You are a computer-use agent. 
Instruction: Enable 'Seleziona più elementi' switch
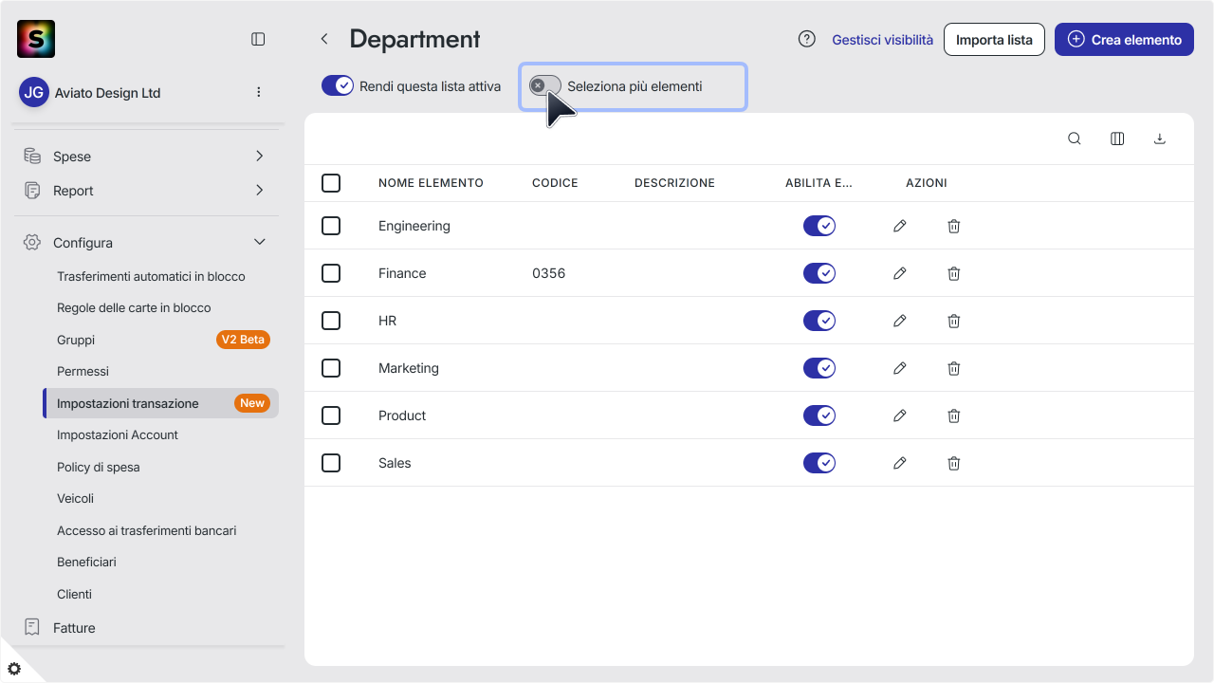tap(545, 86)
